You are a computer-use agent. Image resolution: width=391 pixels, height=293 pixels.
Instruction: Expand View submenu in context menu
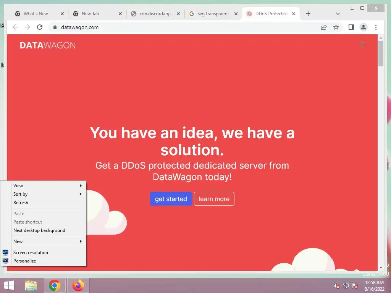coord(43,186)
